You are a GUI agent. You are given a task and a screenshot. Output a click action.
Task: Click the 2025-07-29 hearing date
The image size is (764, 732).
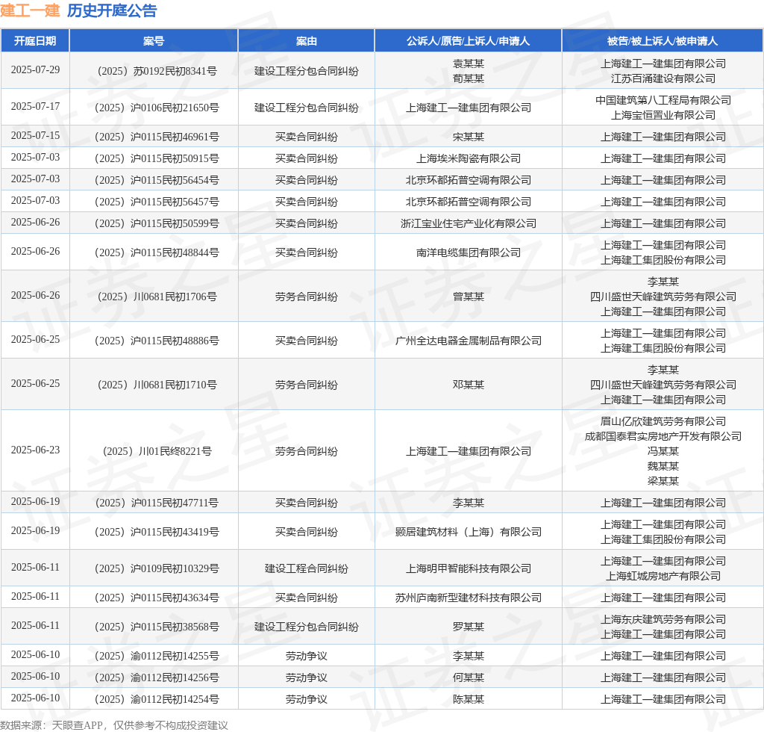coord(35,69)
